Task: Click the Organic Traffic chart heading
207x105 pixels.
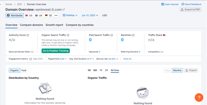Action: tap(97, 78)
